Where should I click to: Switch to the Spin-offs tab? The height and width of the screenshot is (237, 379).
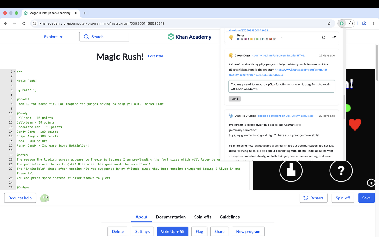click(203, 217)
